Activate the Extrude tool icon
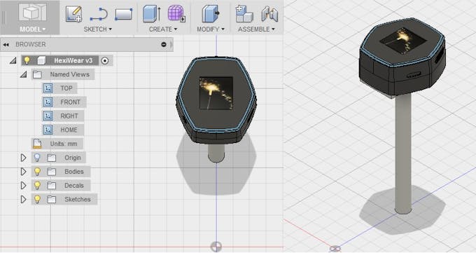476x253 pixels. click(152, 14)
